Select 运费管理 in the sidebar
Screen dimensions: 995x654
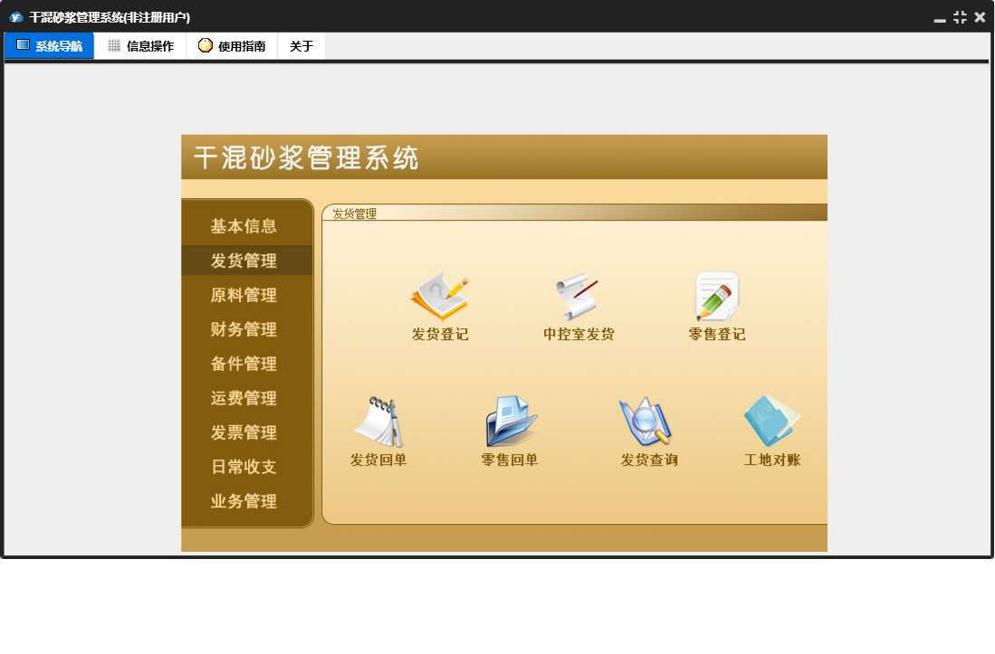[244, 398]
